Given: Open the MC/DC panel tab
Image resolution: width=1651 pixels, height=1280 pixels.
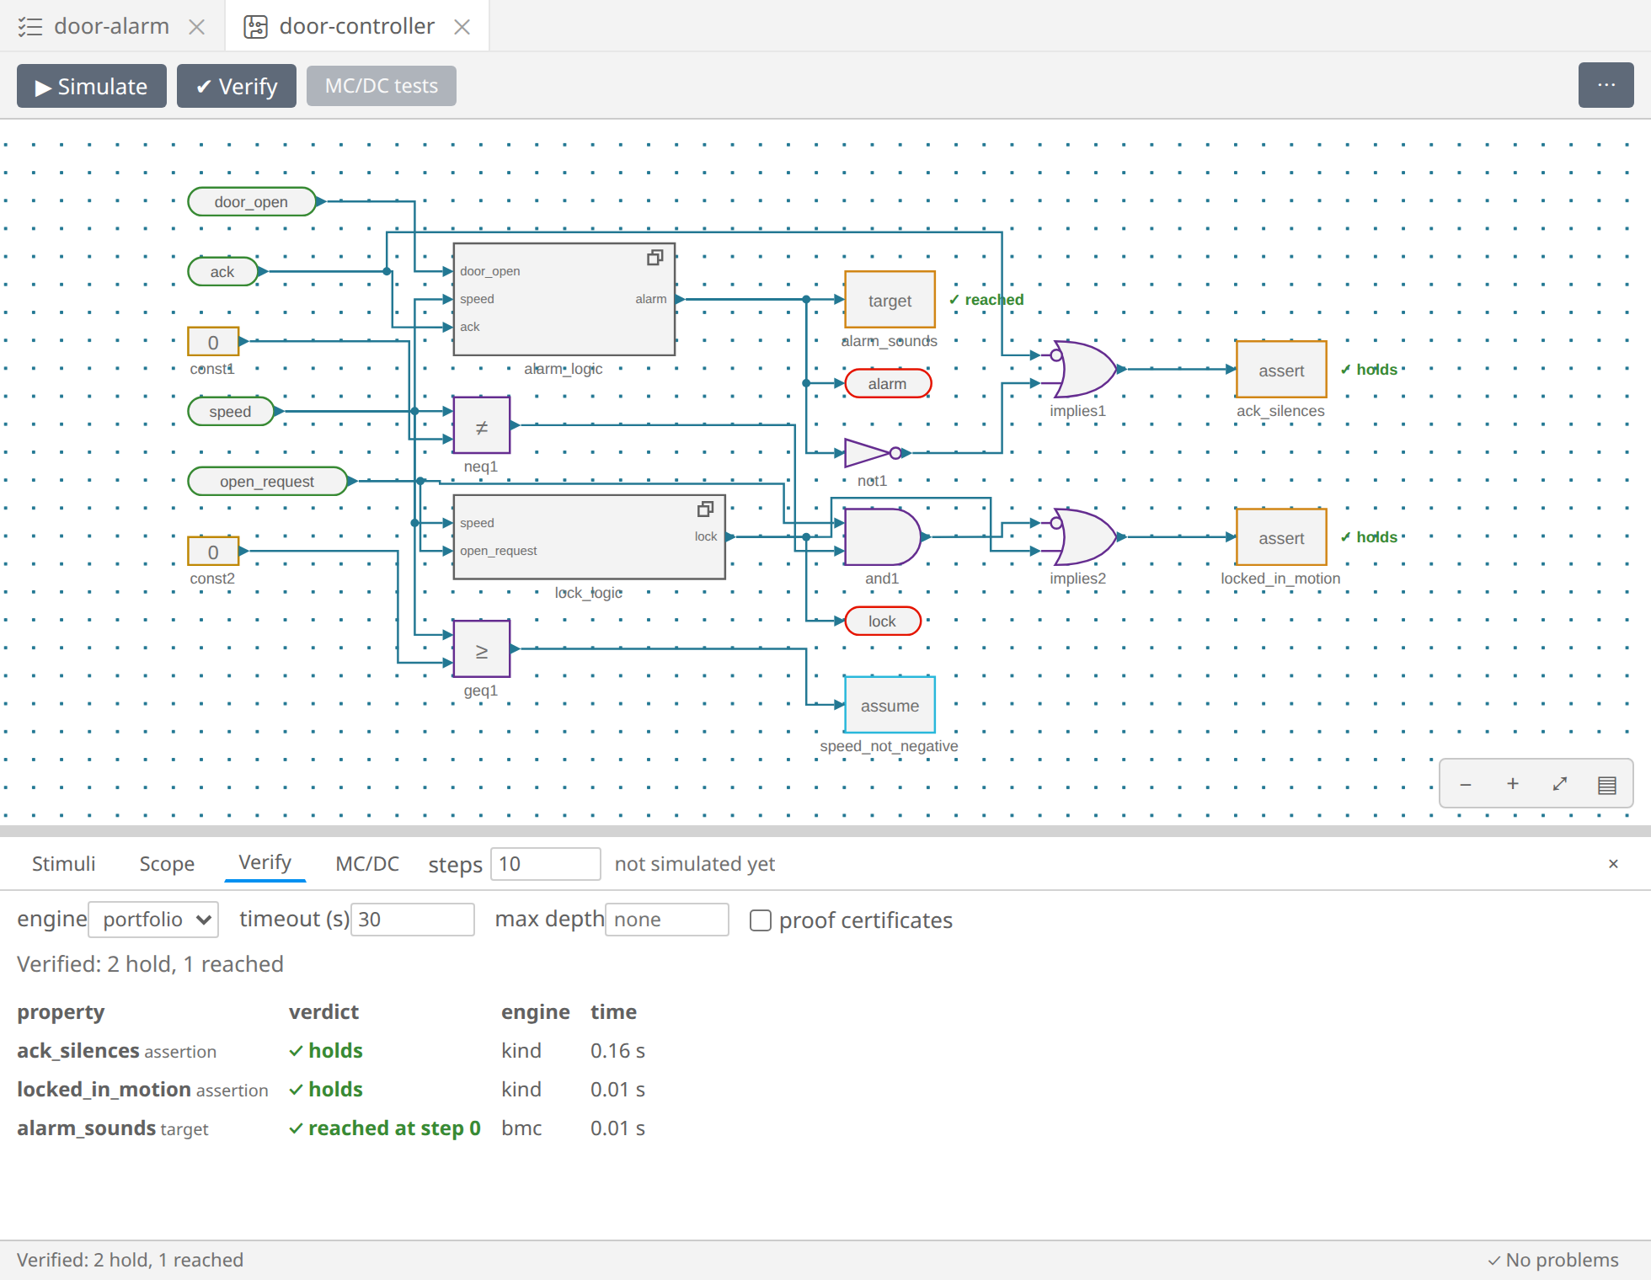Looking at the screenshot, I should pyautogui.click(x=367, y=864).
